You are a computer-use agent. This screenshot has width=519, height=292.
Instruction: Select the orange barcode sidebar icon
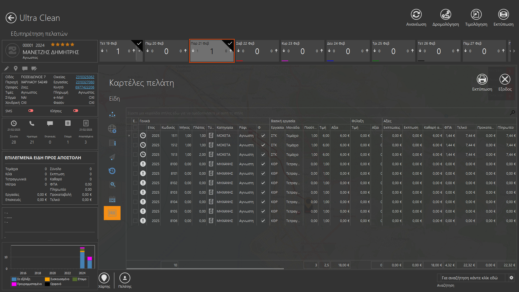[112, 213]
